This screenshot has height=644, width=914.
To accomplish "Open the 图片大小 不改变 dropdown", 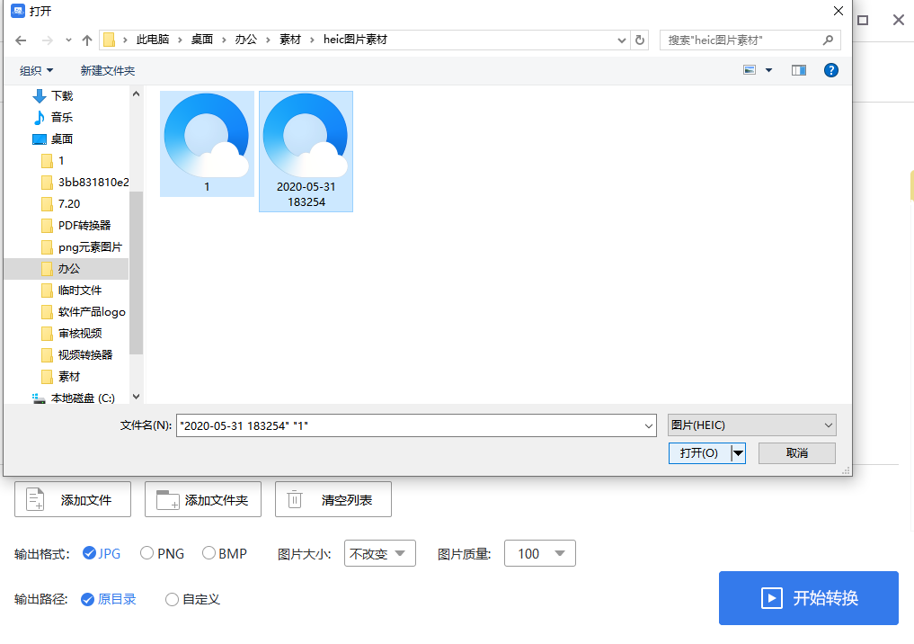I will pyautogui.click(x=380, y=553).
